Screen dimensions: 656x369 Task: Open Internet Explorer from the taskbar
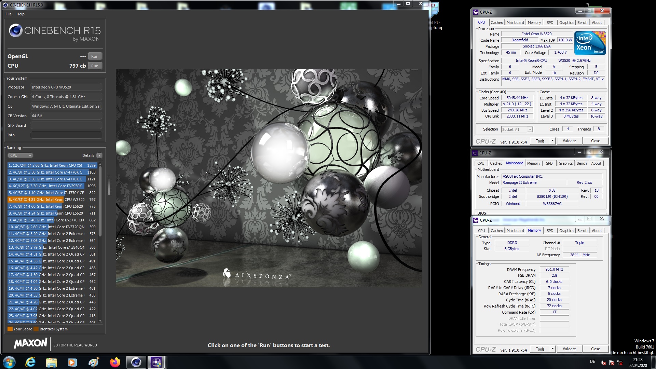coord(31,362)
